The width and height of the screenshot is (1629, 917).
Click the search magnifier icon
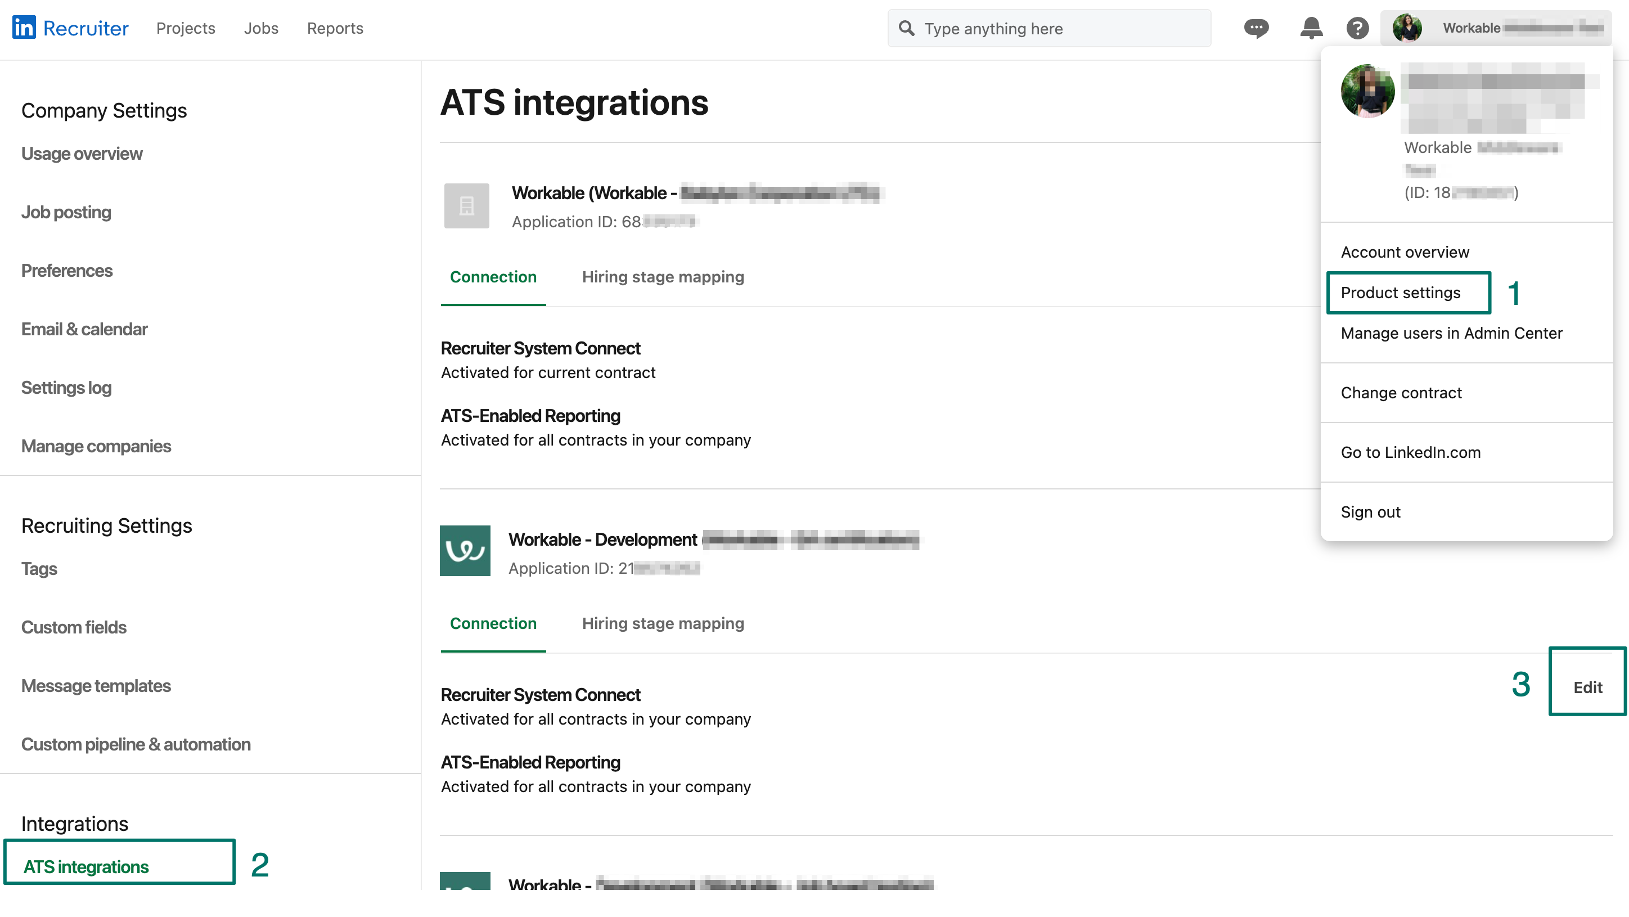[x=907, y=28]
